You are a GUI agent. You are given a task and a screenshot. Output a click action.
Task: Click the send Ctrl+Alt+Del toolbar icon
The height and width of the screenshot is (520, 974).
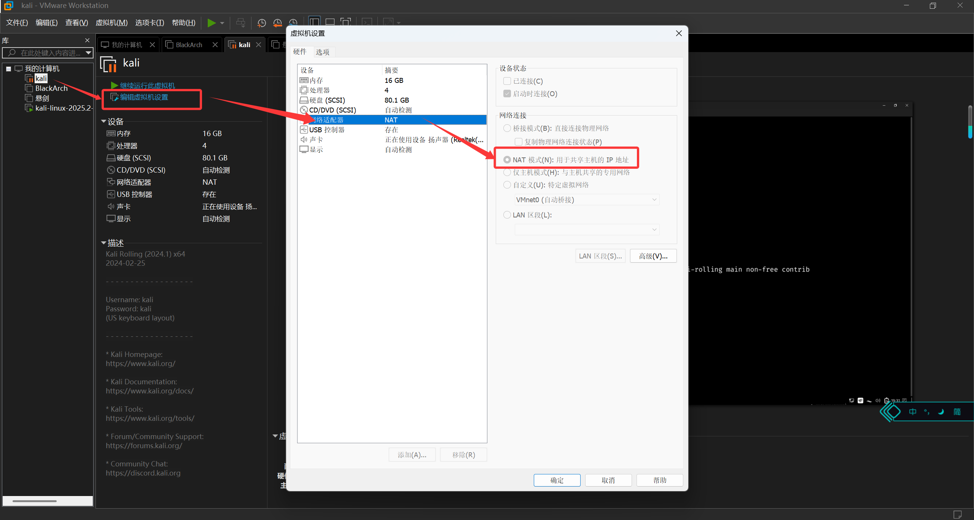point(240,23)
